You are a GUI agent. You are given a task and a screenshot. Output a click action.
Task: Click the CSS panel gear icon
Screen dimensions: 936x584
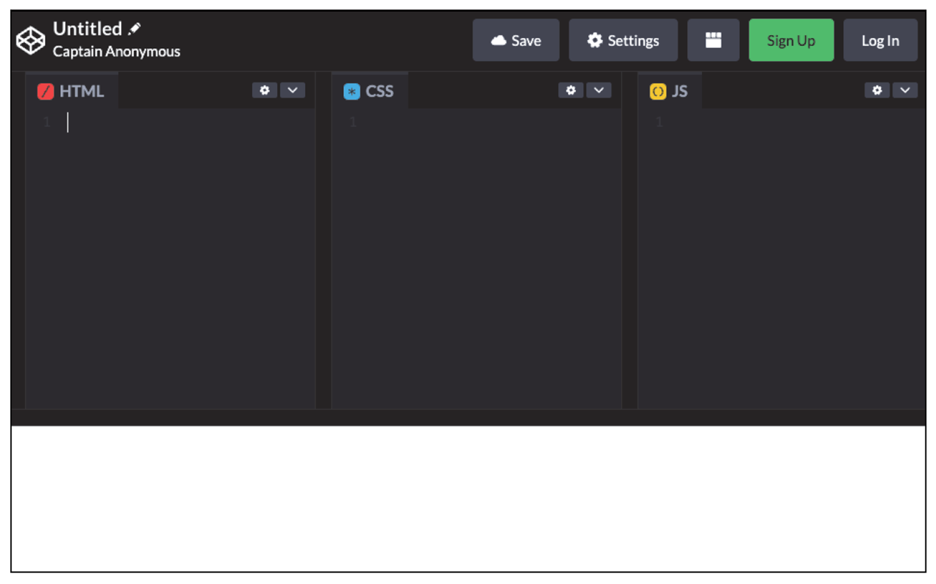(x=571, y=90)
